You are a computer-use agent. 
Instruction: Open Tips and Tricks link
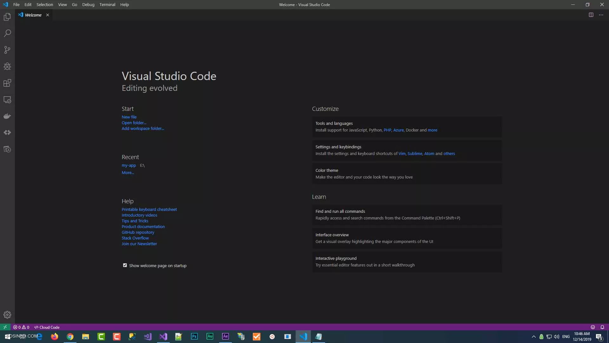click(135, 221)
